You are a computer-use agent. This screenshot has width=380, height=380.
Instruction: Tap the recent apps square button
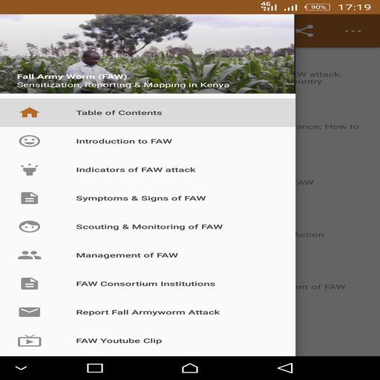(95, 368)
